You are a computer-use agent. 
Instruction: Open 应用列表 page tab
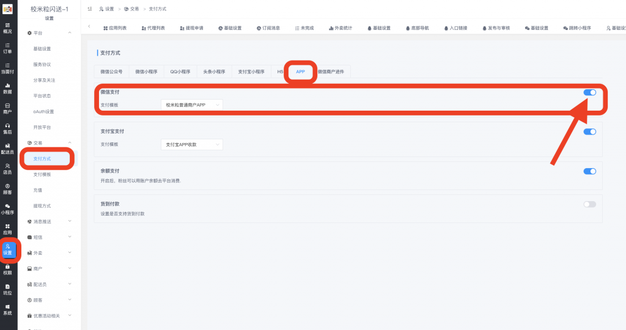coord(115,28)
